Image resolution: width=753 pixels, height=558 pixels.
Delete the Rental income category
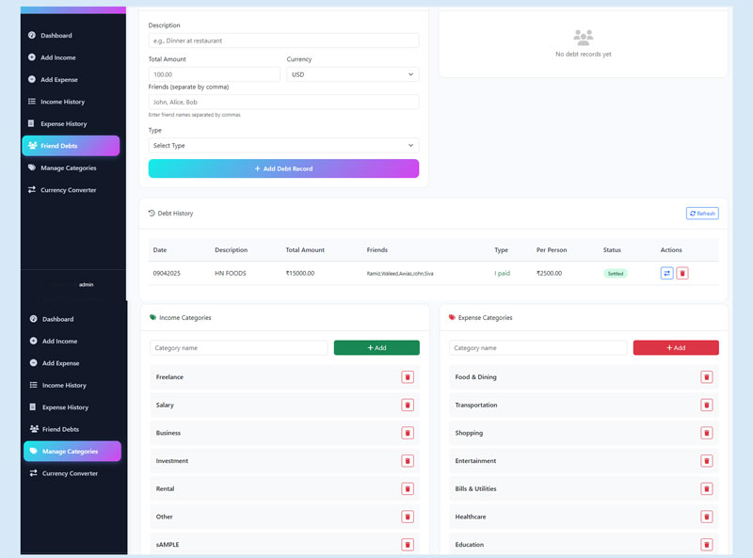tap(408, 489)
